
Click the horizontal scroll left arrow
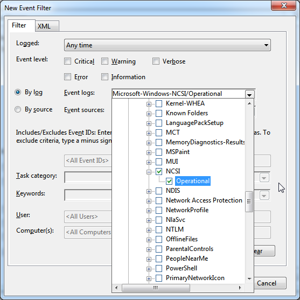[x=116, y=288]
